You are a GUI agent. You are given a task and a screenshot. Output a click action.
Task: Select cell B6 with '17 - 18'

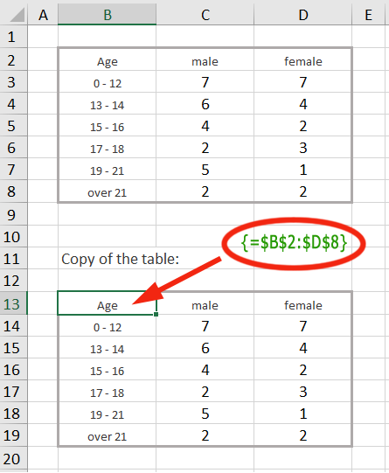[107, 147]
